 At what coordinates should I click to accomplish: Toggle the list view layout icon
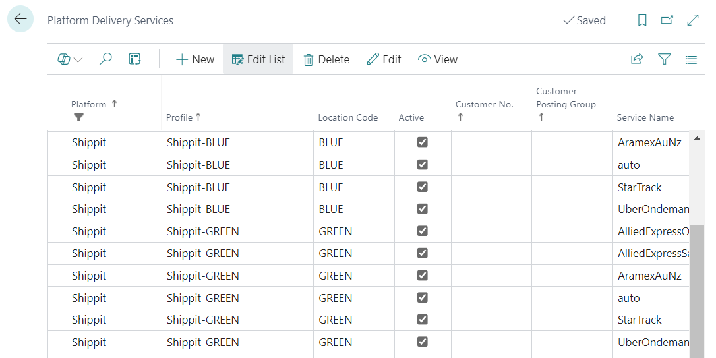691,59
